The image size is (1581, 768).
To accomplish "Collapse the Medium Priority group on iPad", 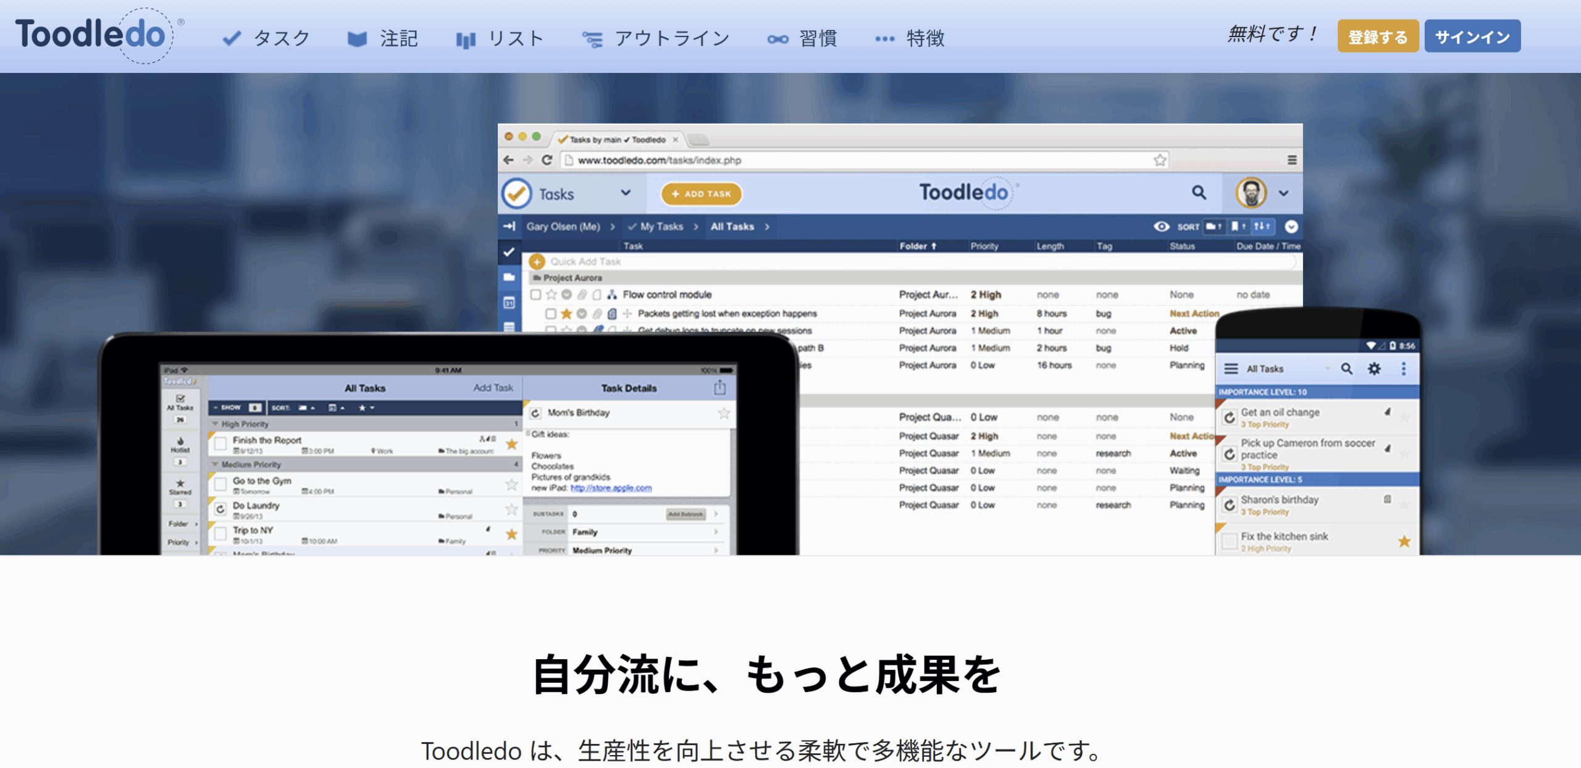I will (216, 464).
